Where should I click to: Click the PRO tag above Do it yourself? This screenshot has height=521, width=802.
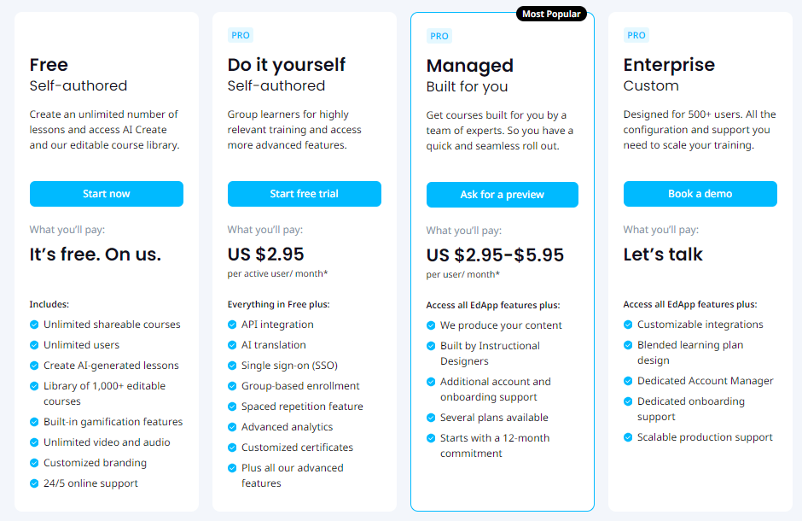pyautogui.click(x=241, y=35)
